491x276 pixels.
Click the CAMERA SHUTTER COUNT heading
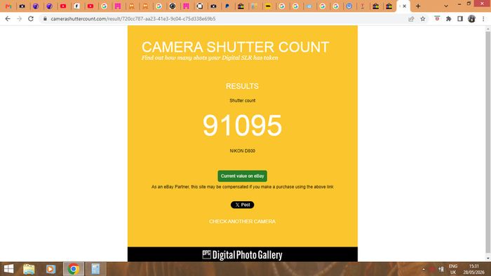235,47
